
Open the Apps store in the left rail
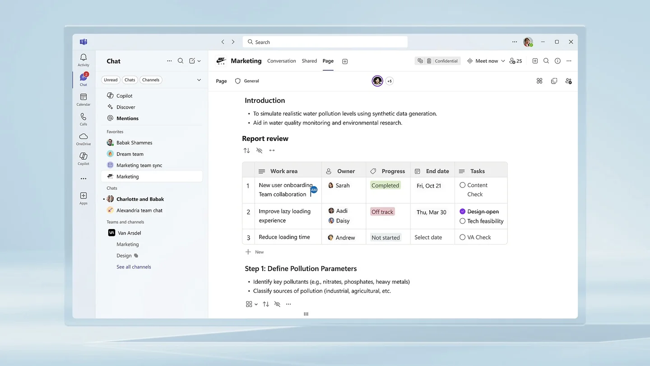tap(84, 198)
